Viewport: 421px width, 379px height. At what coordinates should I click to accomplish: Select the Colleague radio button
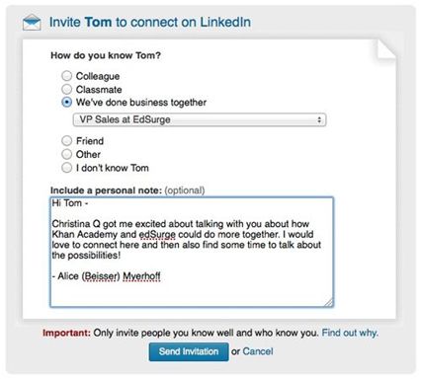click(66, 76)
